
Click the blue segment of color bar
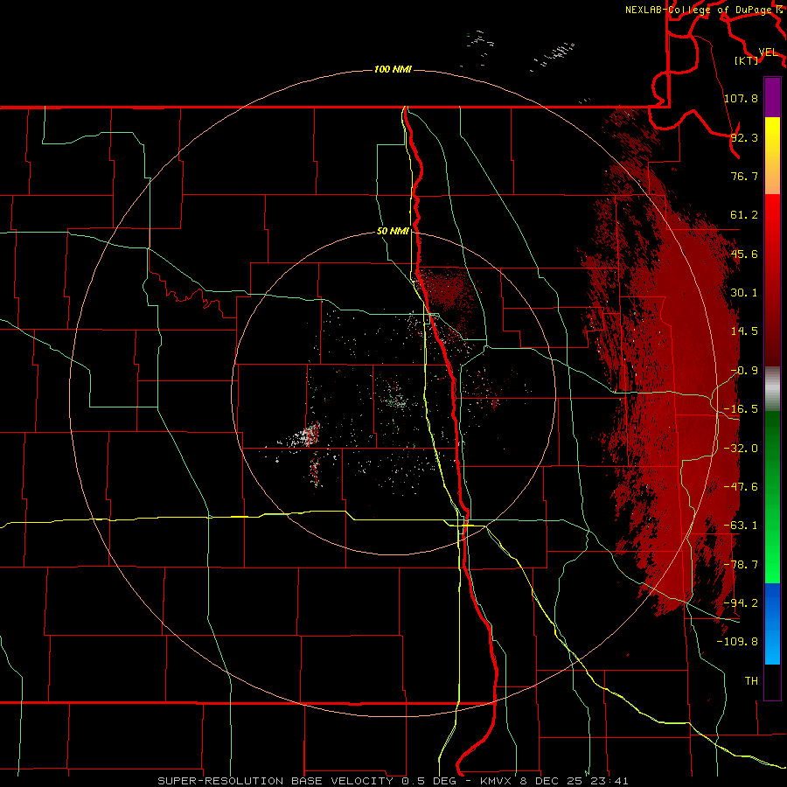[772, 623]
